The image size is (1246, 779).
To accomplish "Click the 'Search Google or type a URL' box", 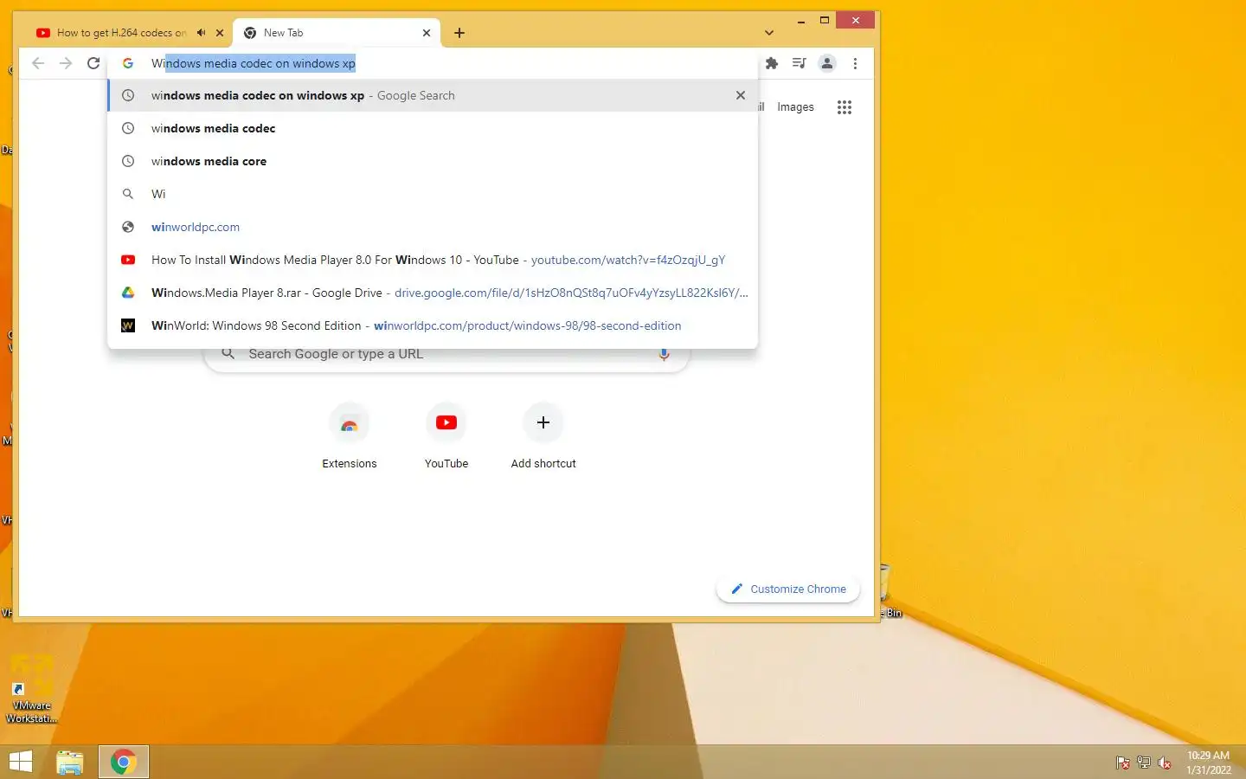I will tap(446, 354).
